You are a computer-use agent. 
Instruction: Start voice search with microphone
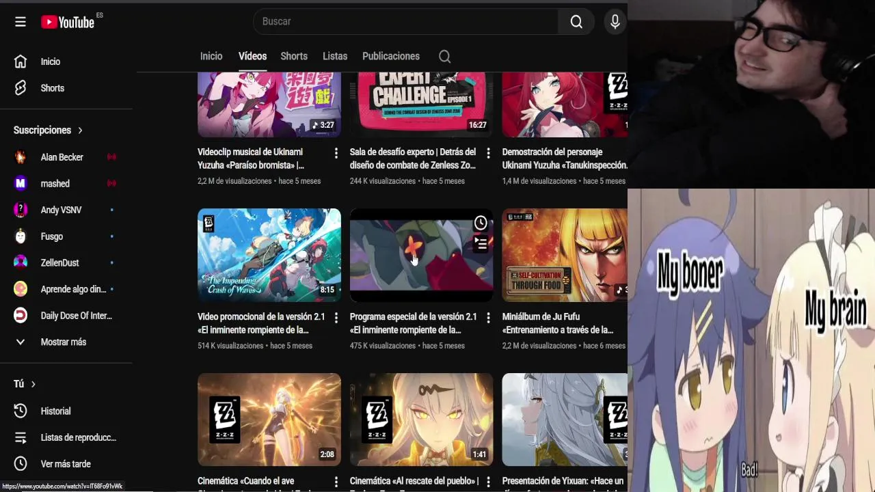(x=615, y=22)
